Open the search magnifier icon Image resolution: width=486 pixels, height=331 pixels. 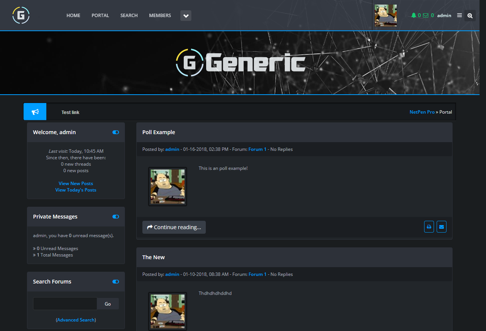pyautogui.click(x=470, y=15)
